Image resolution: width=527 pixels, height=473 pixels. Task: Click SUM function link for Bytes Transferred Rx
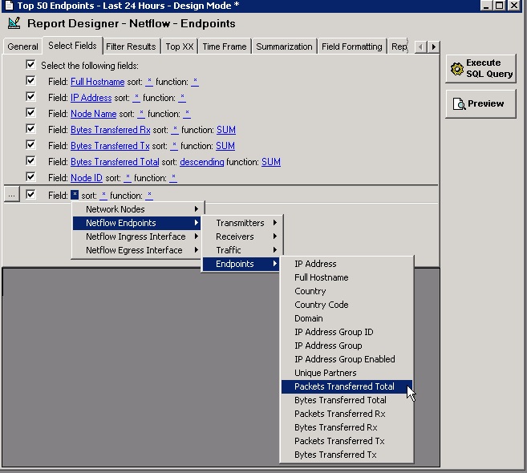pyautogui.click(x=226, y=130)
